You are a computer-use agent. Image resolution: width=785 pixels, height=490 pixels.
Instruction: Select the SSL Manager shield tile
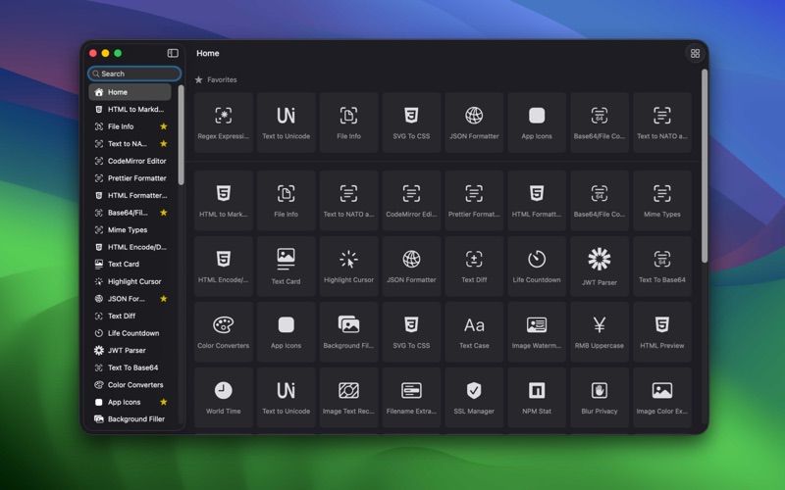tap(474, 397)
